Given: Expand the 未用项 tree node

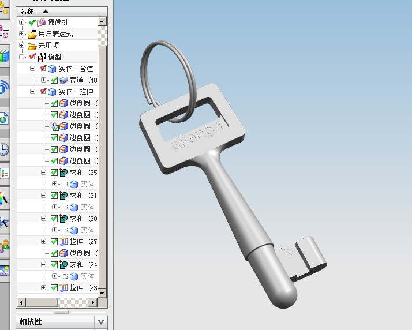Looking at the screenshot, I should click(21, 45).
